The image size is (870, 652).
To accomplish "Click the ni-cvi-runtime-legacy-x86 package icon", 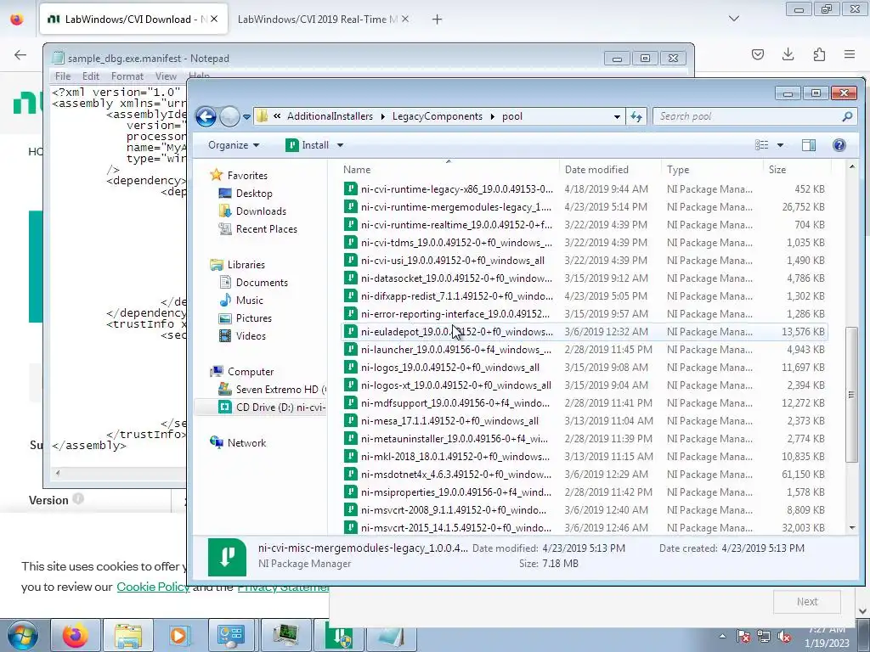I will click(x=351, y=189).
